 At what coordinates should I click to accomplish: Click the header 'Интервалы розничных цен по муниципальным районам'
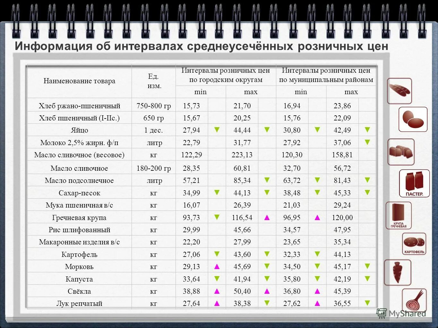[326, 75]
